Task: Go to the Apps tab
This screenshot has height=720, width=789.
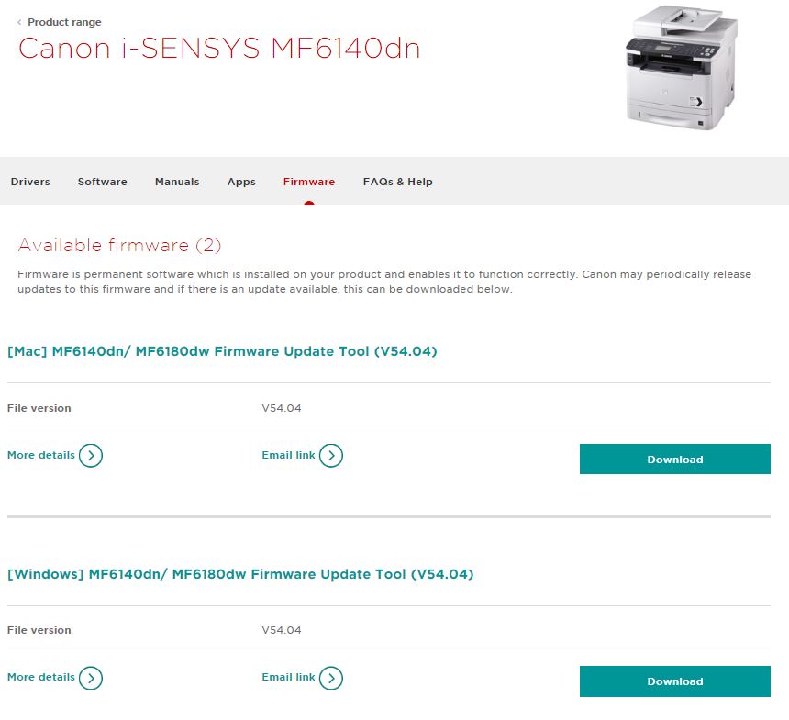Action: click(241, 182)
